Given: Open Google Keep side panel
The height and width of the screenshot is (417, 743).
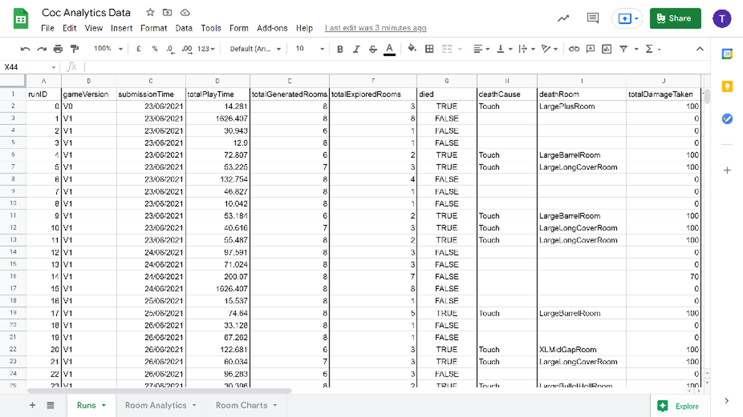Looking at the screenshot, I should 727,87.
